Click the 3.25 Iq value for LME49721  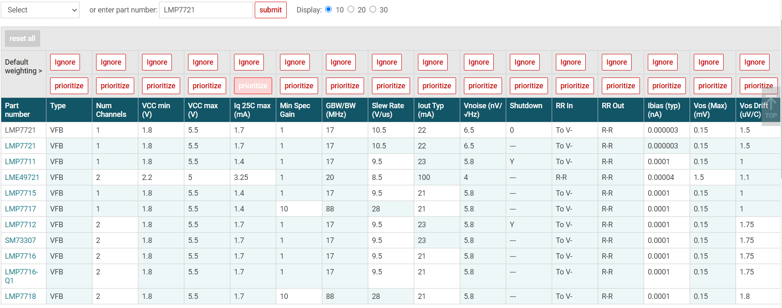coord(241,177)
